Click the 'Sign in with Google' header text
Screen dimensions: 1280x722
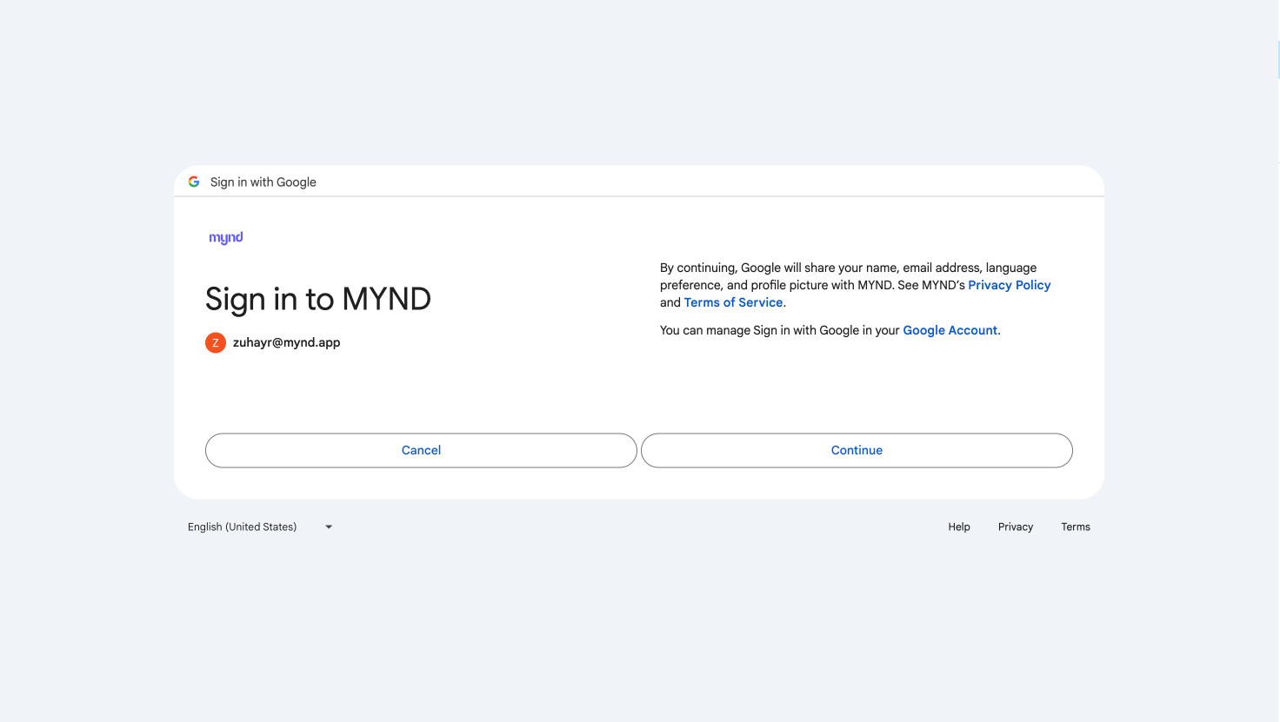263,182
